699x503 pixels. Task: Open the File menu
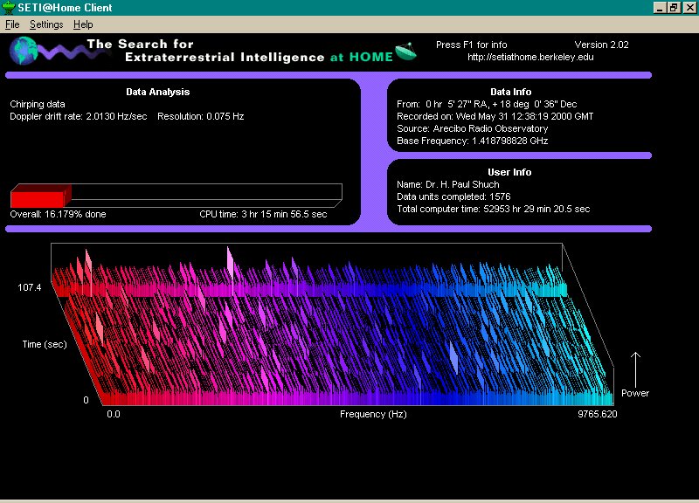tap(12, 24)
